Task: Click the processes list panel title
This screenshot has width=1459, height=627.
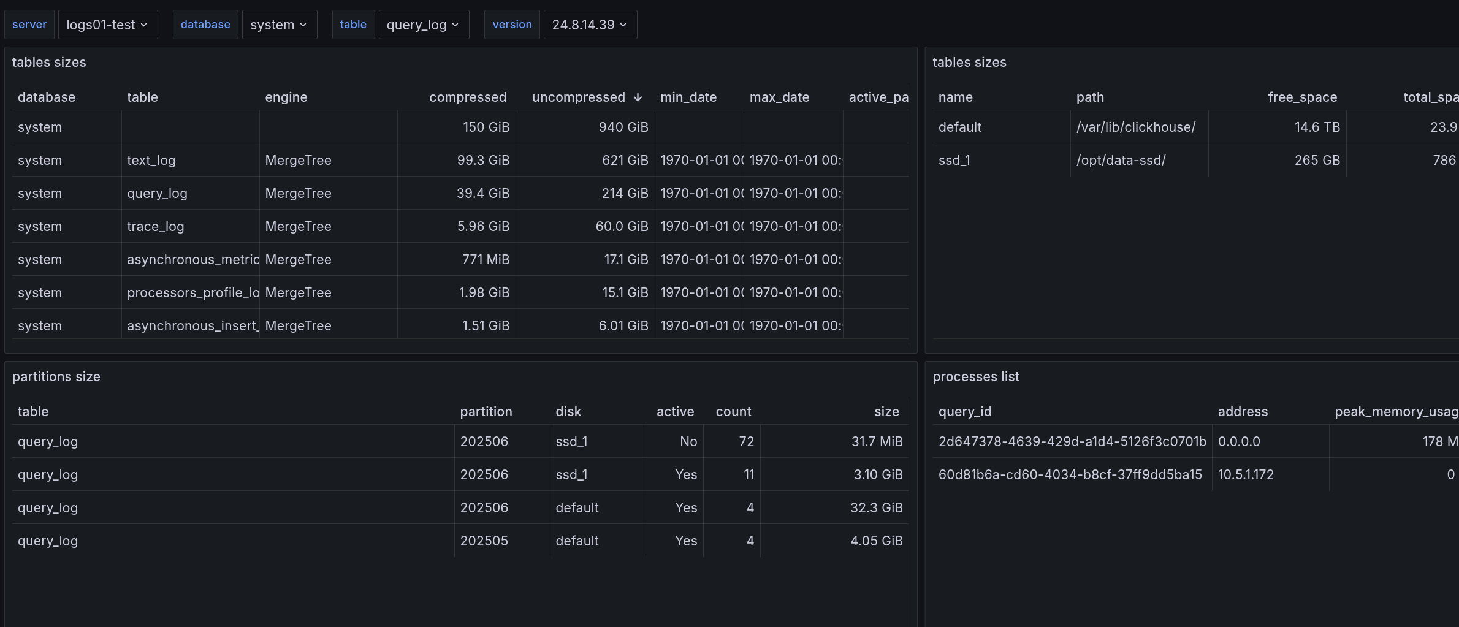Action: pos(976,377)
